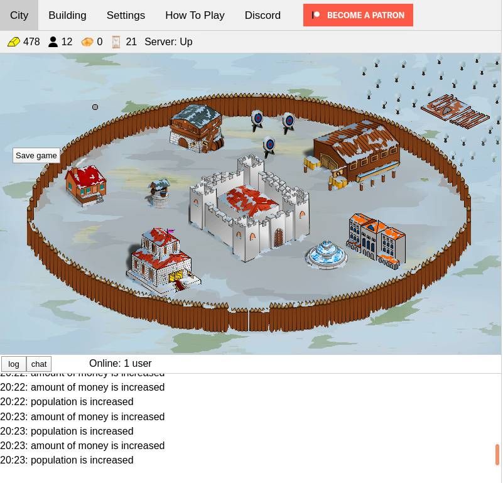This screenshot has width=503, height=483.
Task: Select the small red-roofed cottage
Action: click(x=85, y=185)
